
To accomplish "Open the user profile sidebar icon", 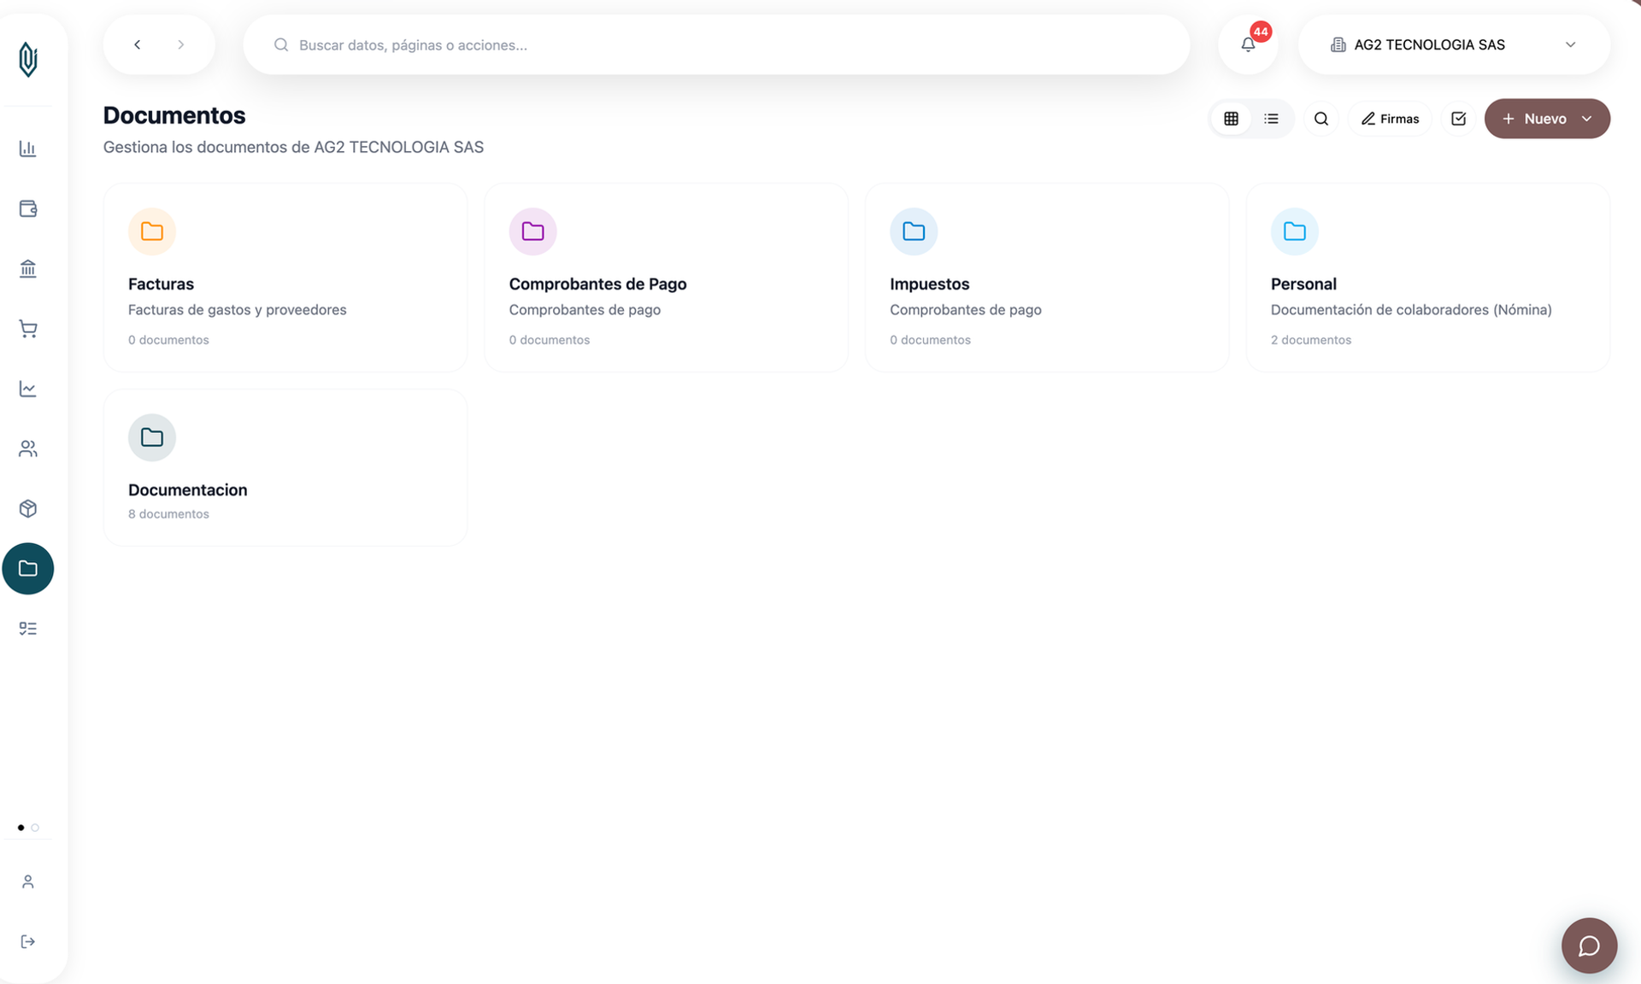I will 28,881.
